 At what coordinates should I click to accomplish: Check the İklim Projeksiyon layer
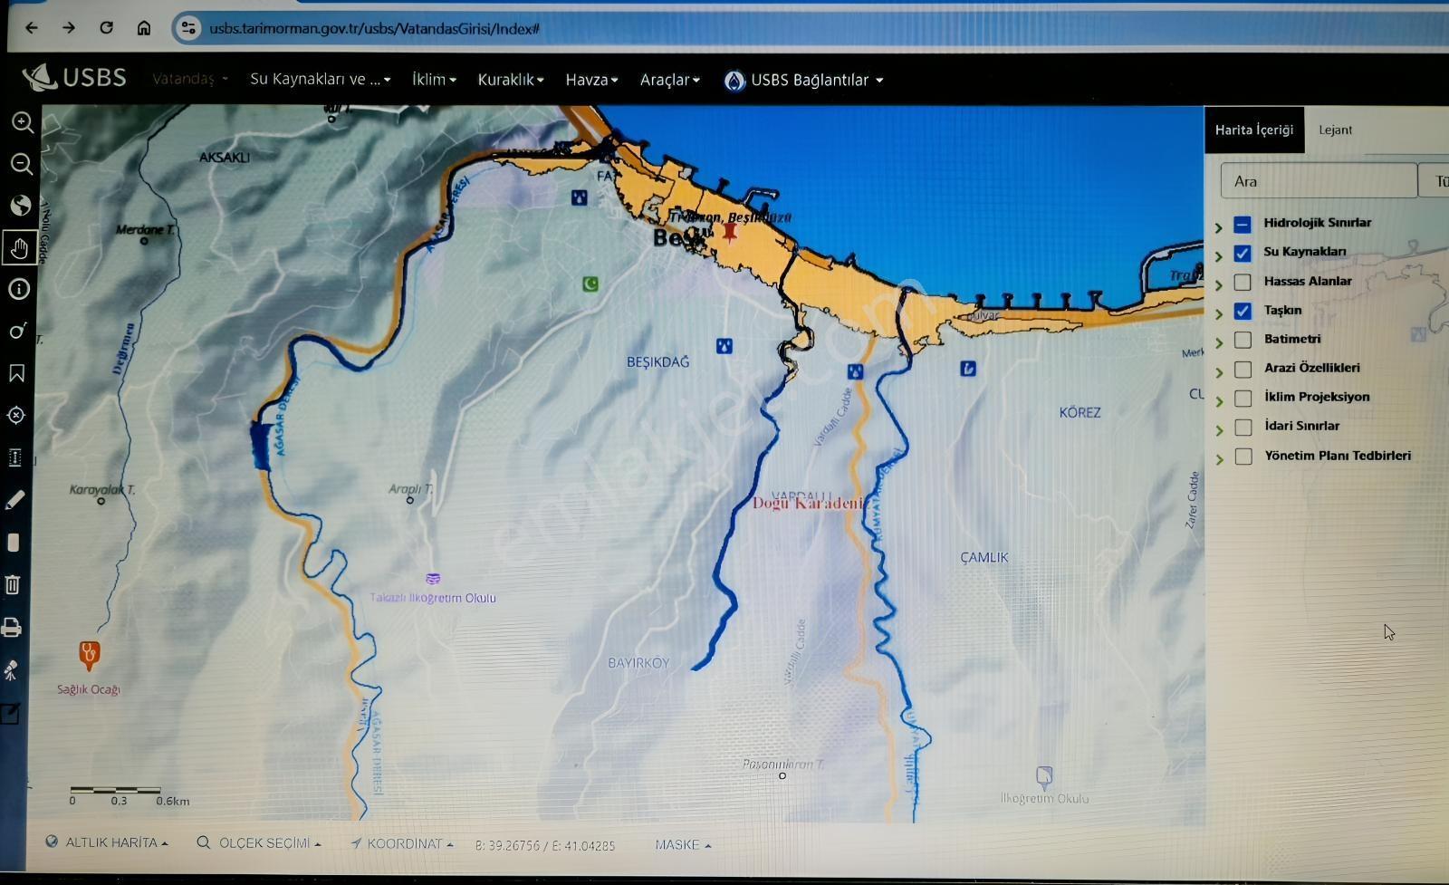tap(1243, 398)
